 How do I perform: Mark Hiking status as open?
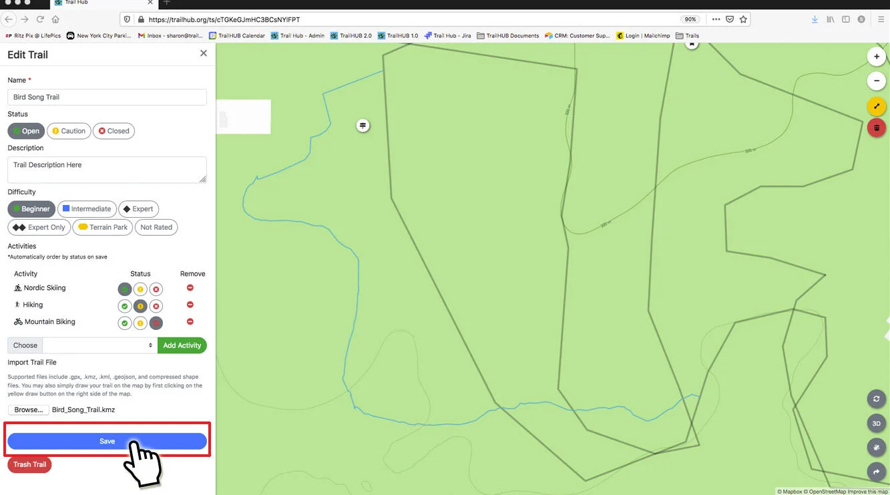pyautogui.click(x=124, y=307)
